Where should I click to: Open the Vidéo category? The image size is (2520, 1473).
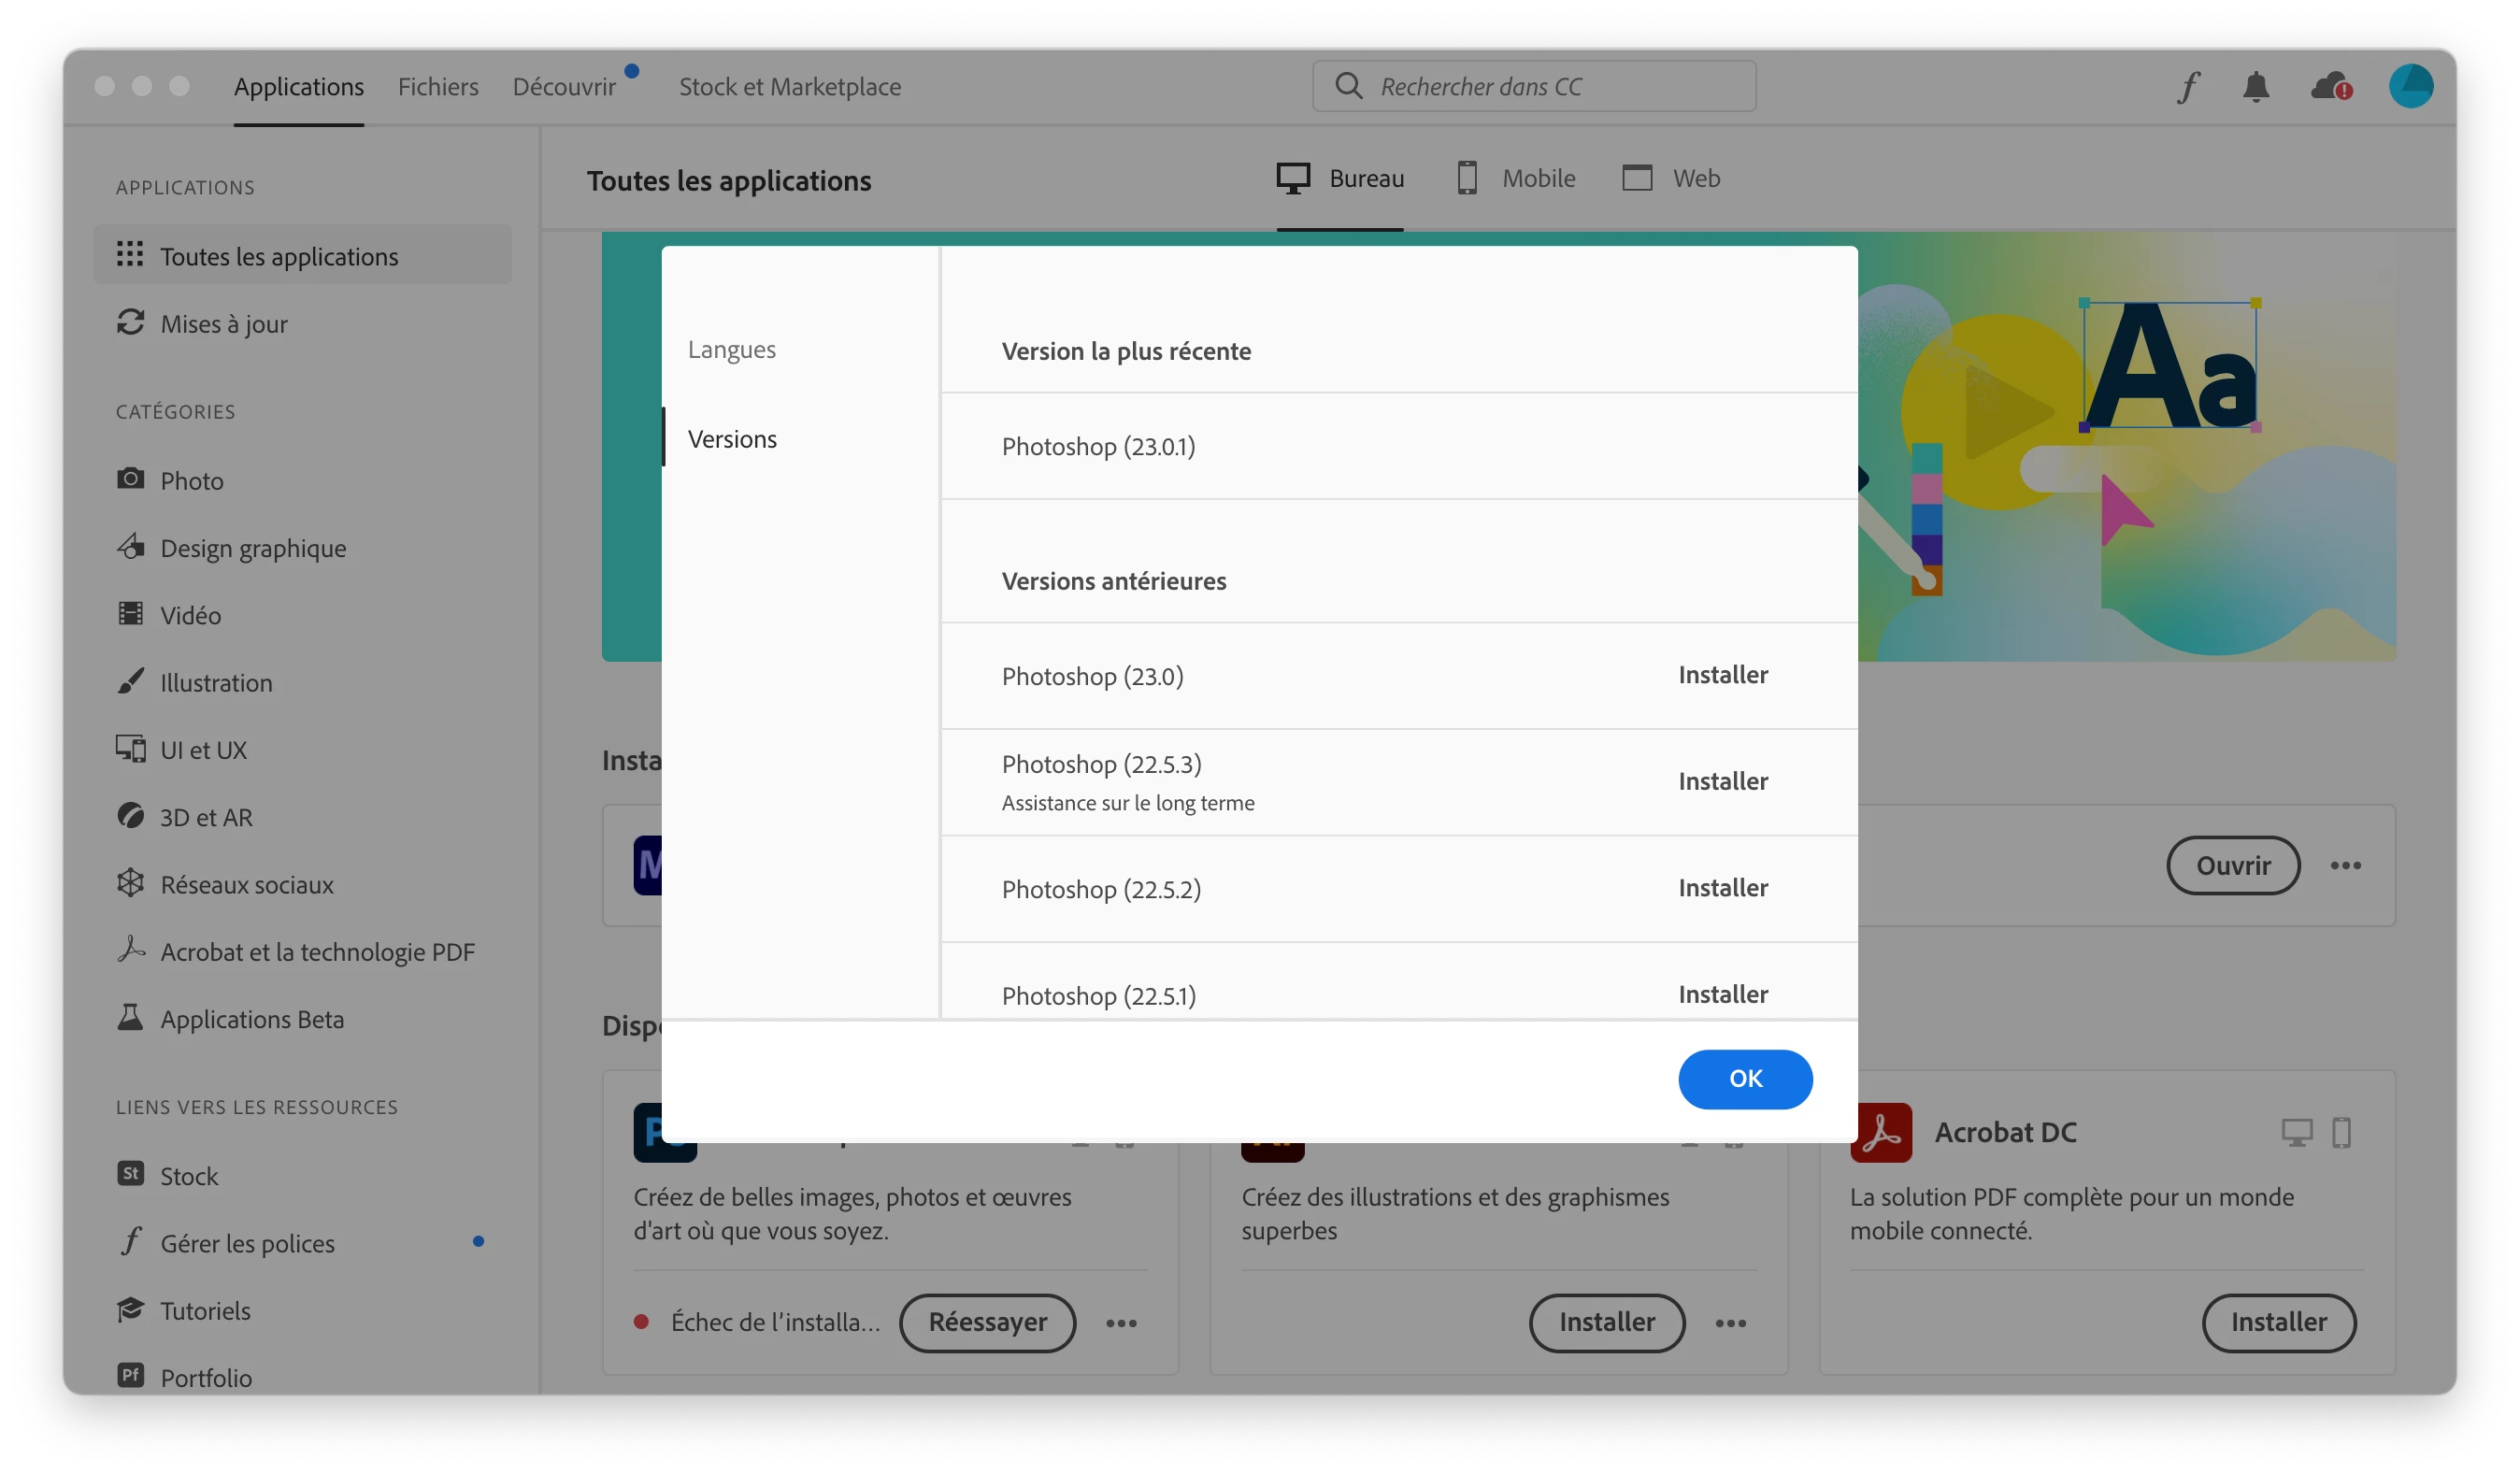(x=190, y=615)
